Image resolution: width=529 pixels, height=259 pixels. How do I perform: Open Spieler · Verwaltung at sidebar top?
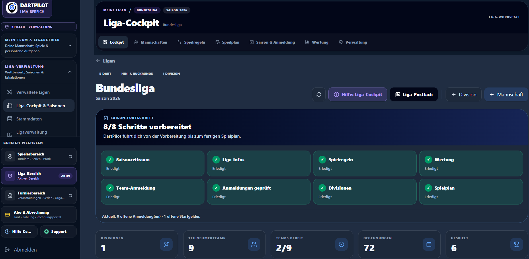click(x=39, y=27)
